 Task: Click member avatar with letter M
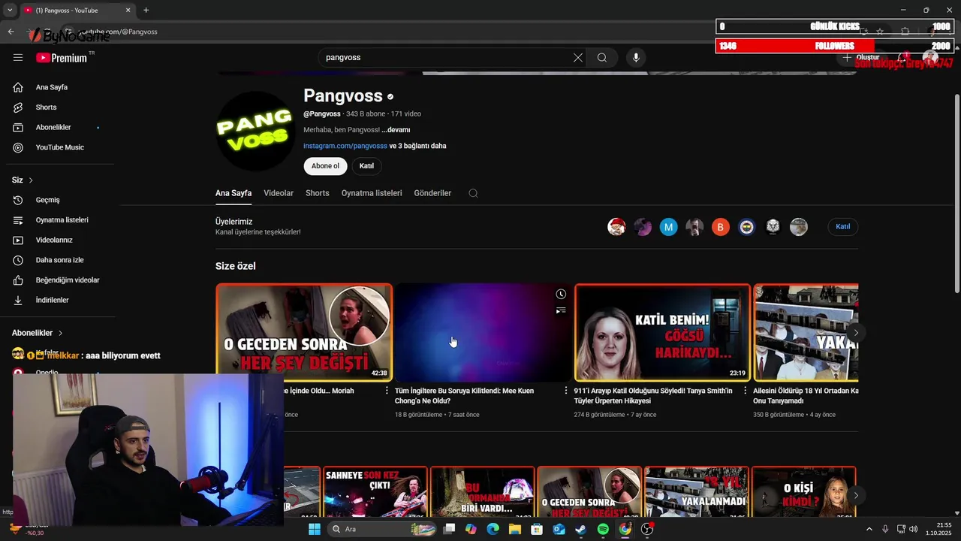click(x=668, y=227)
